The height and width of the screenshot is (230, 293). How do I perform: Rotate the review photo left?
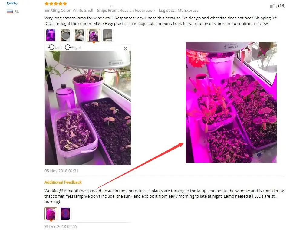[x=51, y=47]
